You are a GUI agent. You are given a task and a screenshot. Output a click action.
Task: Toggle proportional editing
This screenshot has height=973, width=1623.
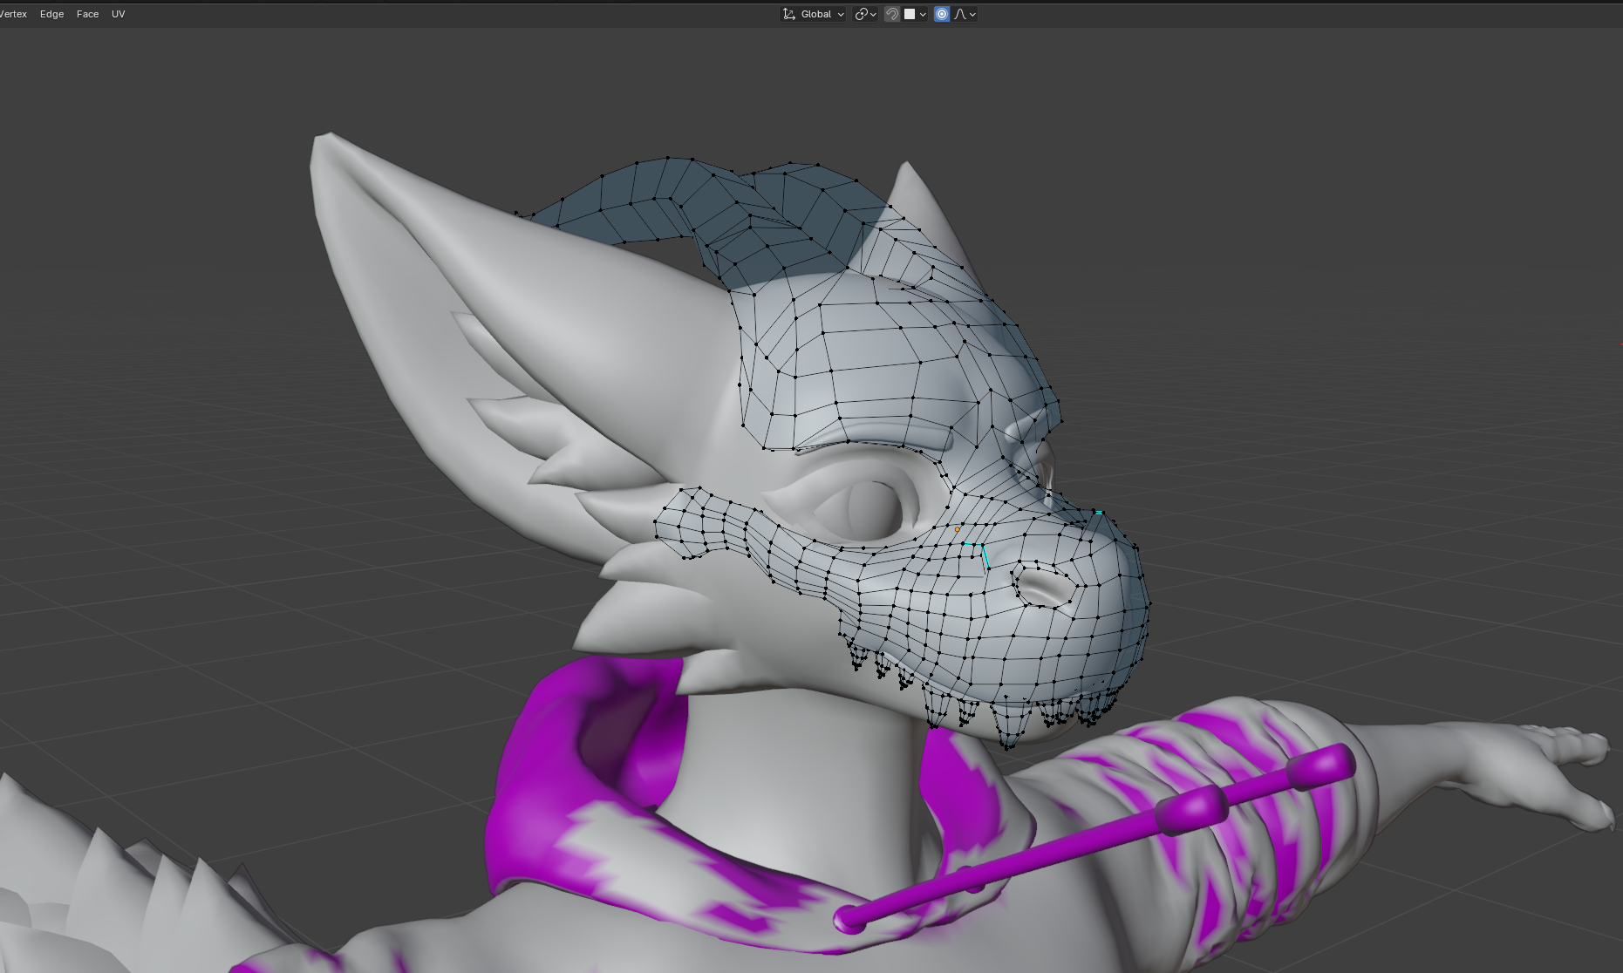click(942, 14)
